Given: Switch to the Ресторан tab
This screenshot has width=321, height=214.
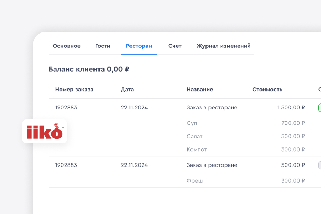Looking at the screenshot, I should coord(139,46).
